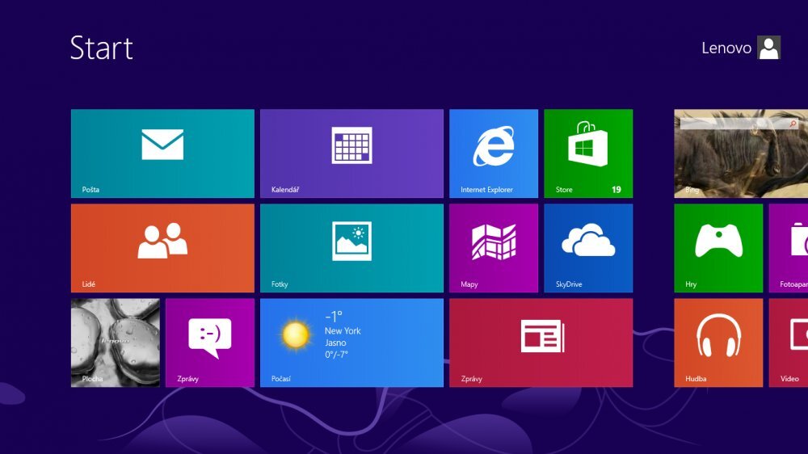
Task: Open the Hry Xbox games tile
Action: coord(718,248)
